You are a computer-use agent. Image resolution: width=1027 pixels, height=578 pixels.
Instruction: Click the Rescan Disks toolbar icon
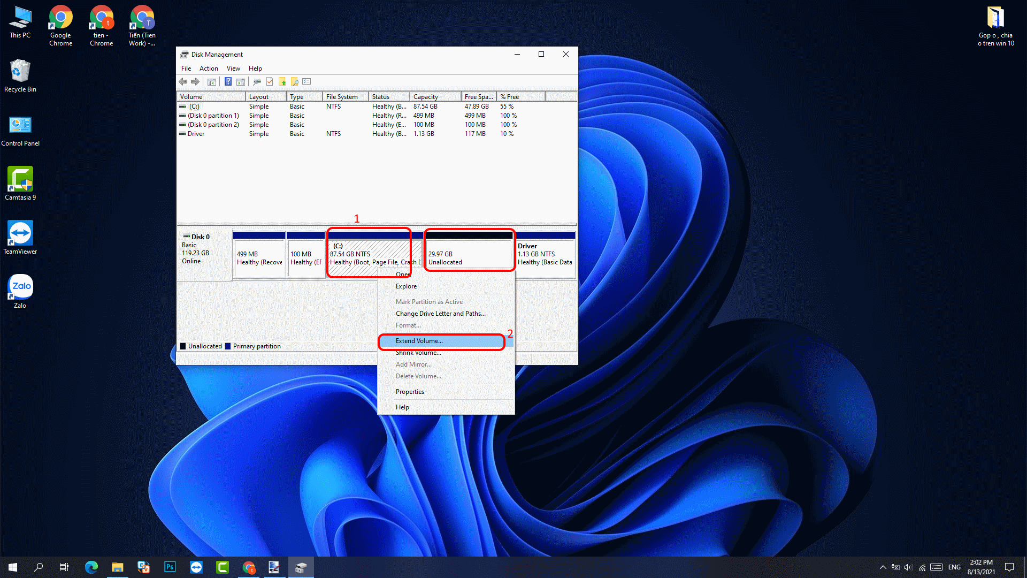click(x=257, y=82)
